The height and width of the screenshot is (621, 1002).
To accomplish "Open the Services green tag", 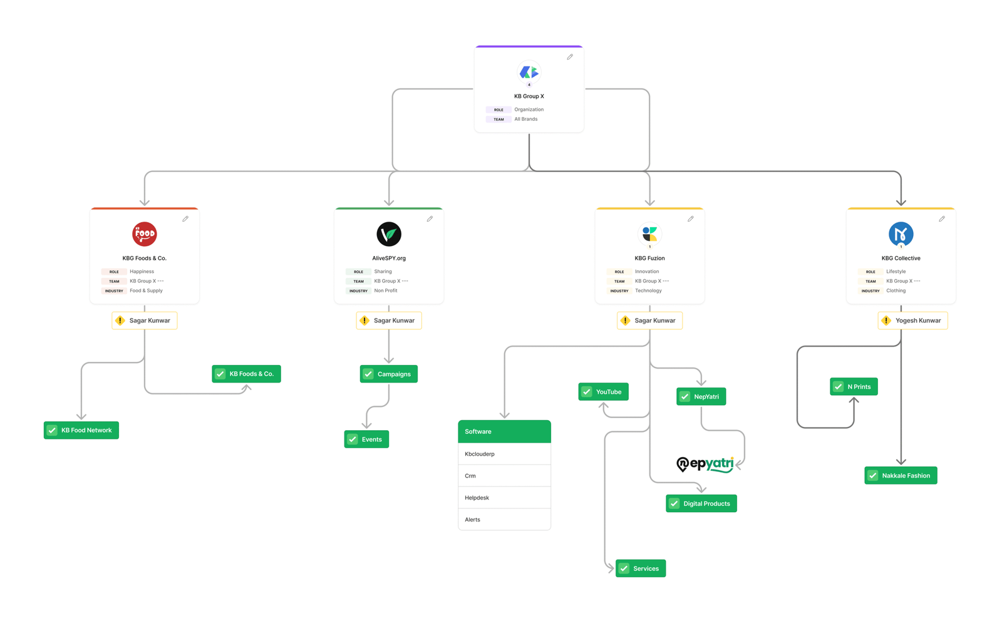I will [641, 568].
